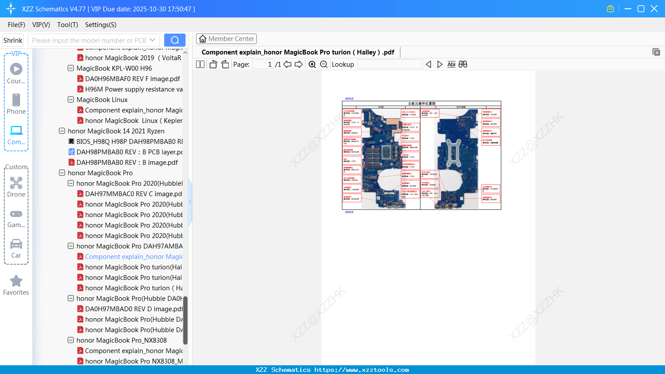Open DAH98PMBAB0 REV B PCB layer file
Image resolution: width=665 pixels, height=374 pixels.
click(x=125, y=152)
